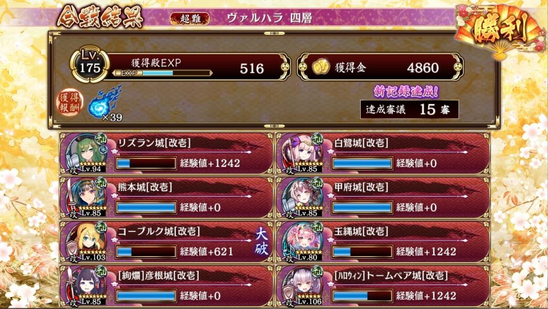Click the 達成審議 15審 record box
This screenshot has height=309, width=548.
click(x=409, y=109)
